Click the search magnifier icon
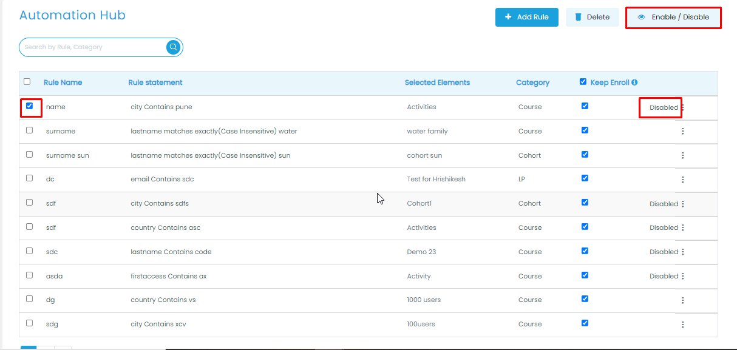 pos(173,47)
